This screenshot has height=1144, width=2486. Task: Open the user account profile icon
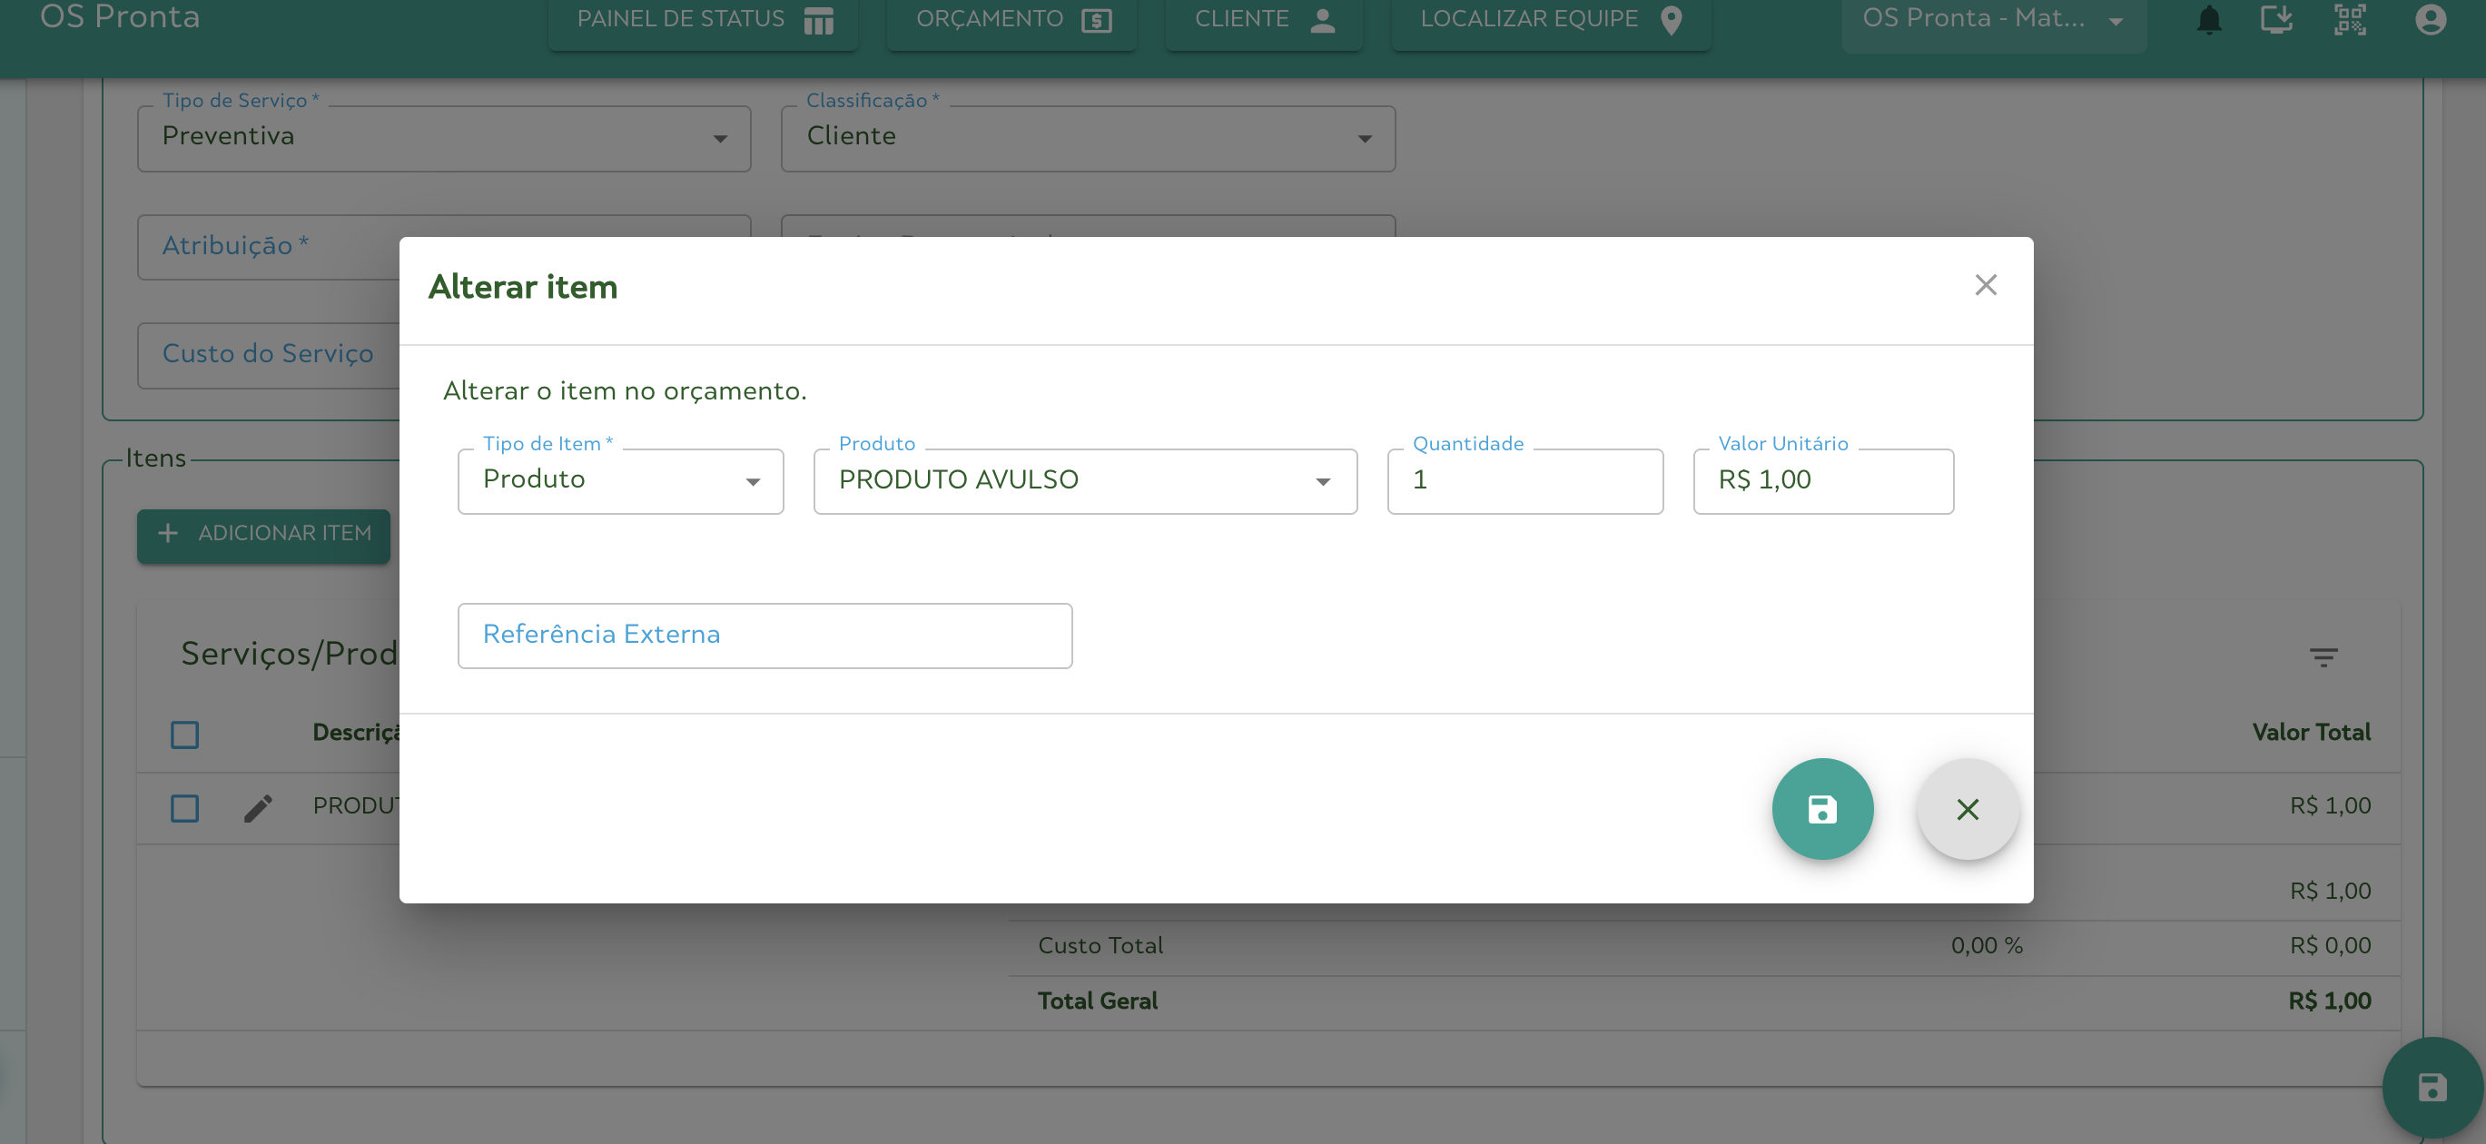click(2430, 20)
